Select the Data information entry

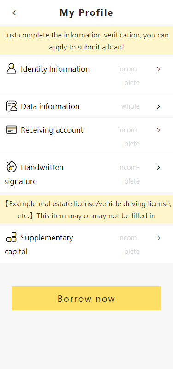(x=86, y=106)
